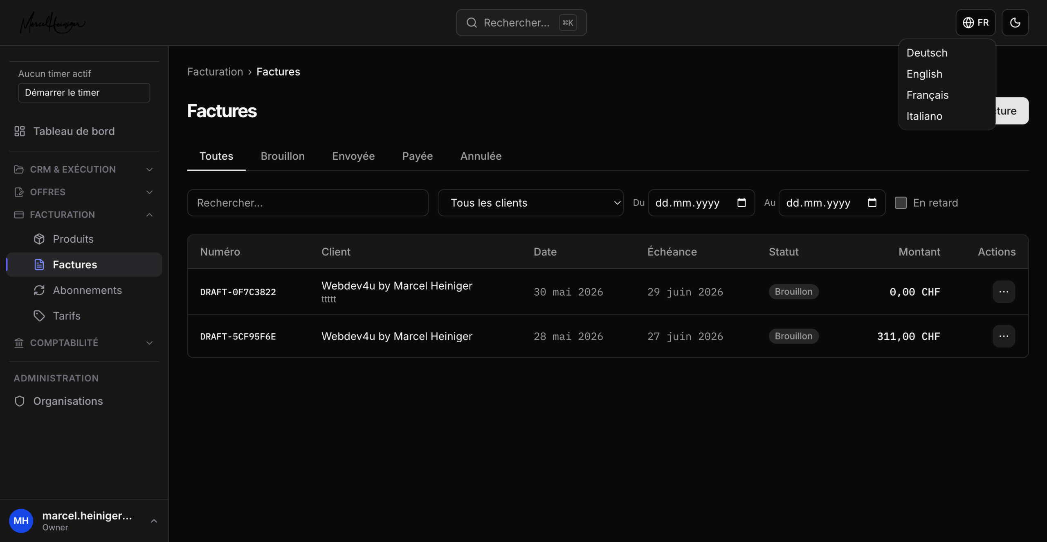Open Produits in the sidebar
The image size is (1047, 542).
84,239
